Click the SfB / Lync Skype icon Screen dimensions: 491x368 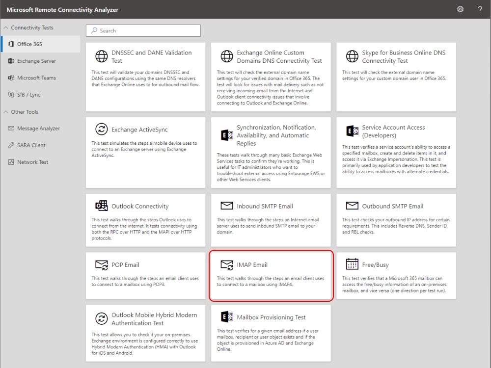click(x=11, y=95)
